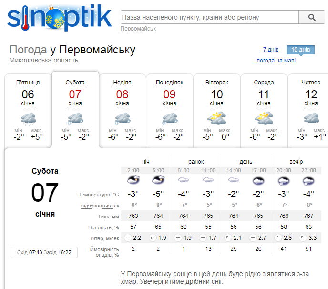Click Friday 06 snowy cloud weather icon
This screenshot has width=328, height=289.
click(x=28, y=118)
